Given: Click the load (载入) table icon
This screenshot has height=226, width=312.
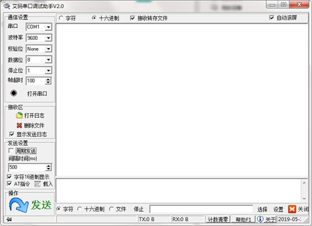Looking at the screenshot, I should coord(37,184).
